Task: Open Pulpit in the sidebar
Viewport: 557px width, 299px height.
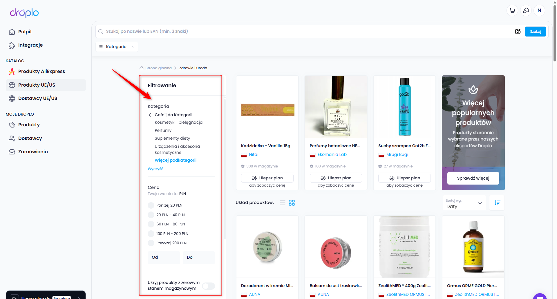Action: click(25, 32)
